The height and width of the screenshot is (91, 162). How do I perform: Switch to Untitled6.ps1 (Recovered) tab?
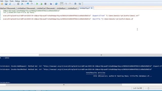26,8
